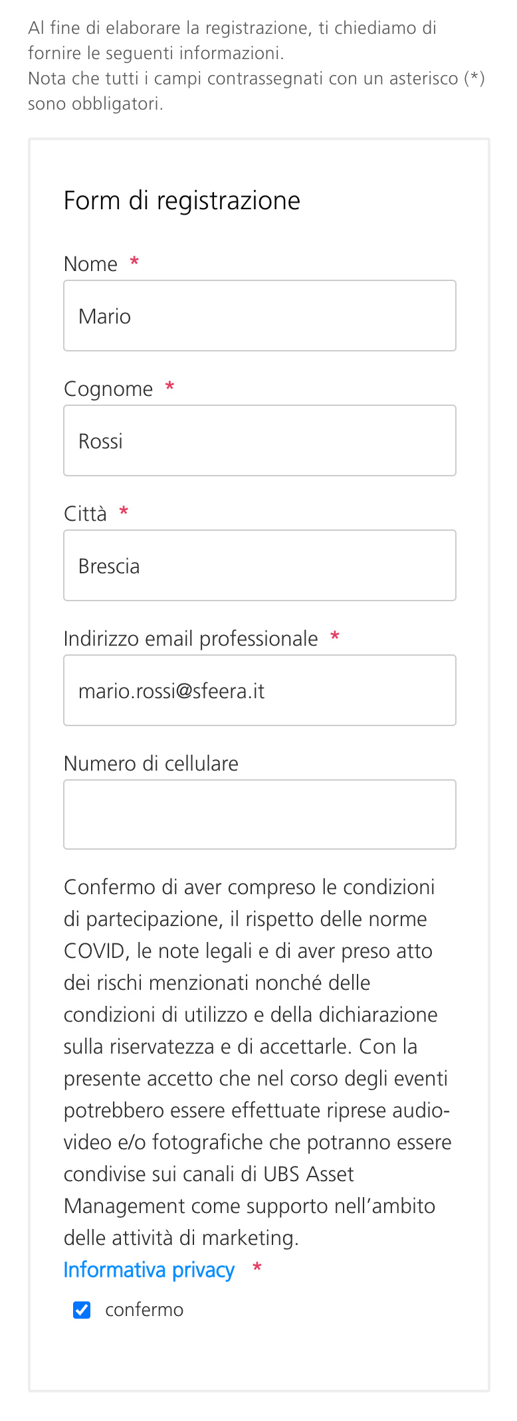Focus the empty Numero di cellulare field
This screenshot has height=1421, width=517.
point(259,814)
